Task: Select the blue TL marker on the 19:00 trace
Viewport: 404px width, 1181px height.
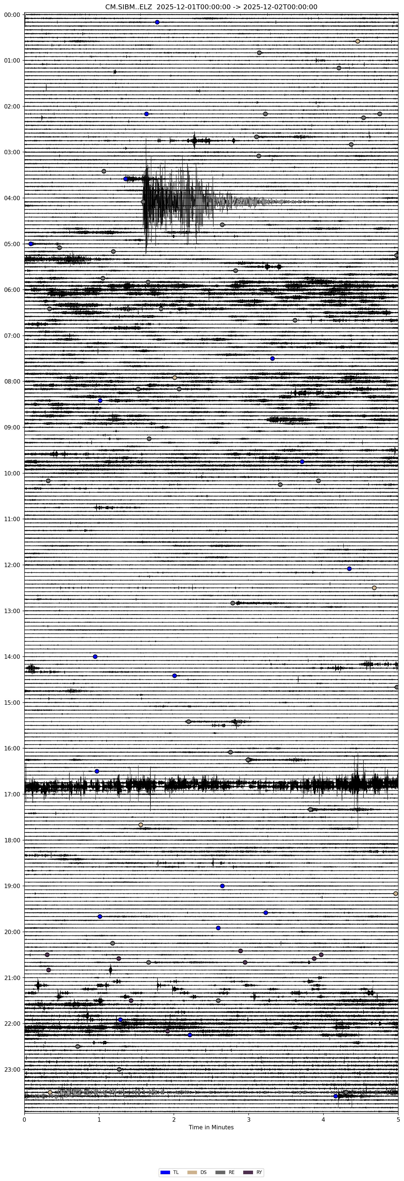Action: coord(223,886)
